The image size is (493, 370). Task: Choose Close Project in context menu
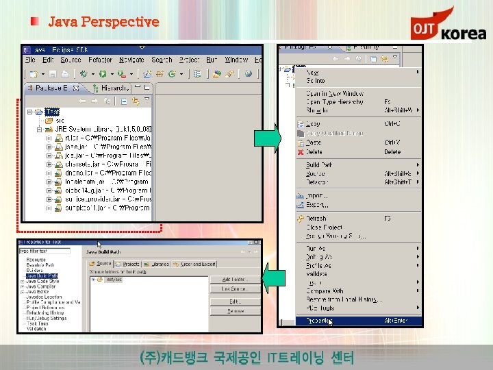(359, 227)
